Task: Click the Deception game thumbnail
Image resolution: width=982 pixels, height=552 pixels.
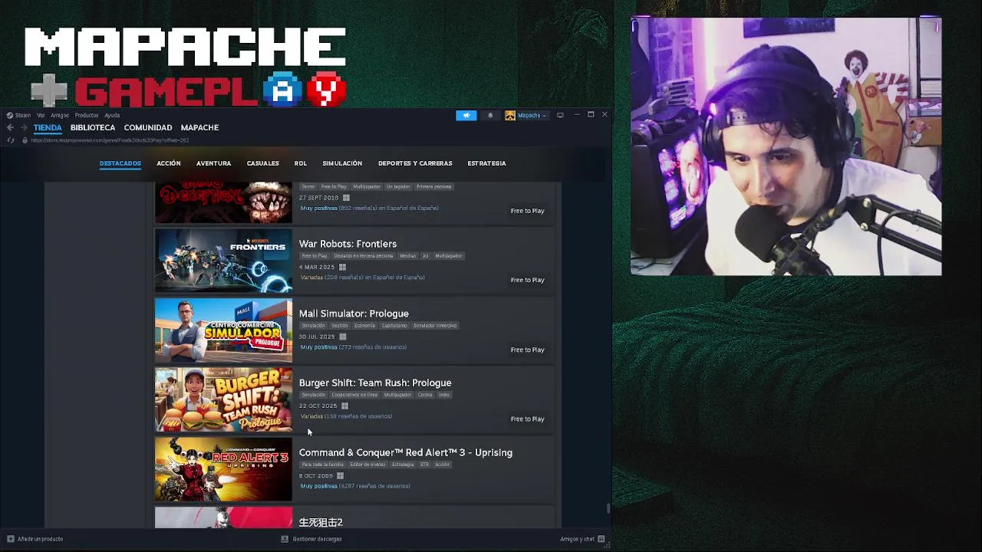Action: point(223,202)
